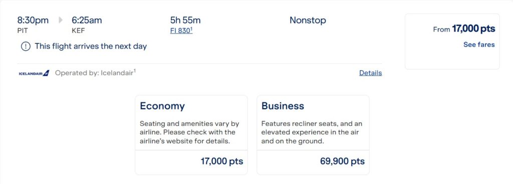Click the KEF arrival airport code
The image size is (513, 184).
(78, 31)
